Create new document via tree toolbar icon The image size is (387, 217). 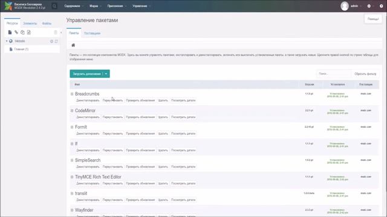click(x=10, y=32)
